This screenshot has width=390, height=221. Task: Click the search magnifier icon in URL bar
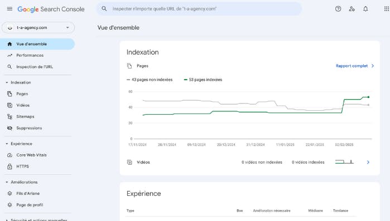tap(104, 9)
